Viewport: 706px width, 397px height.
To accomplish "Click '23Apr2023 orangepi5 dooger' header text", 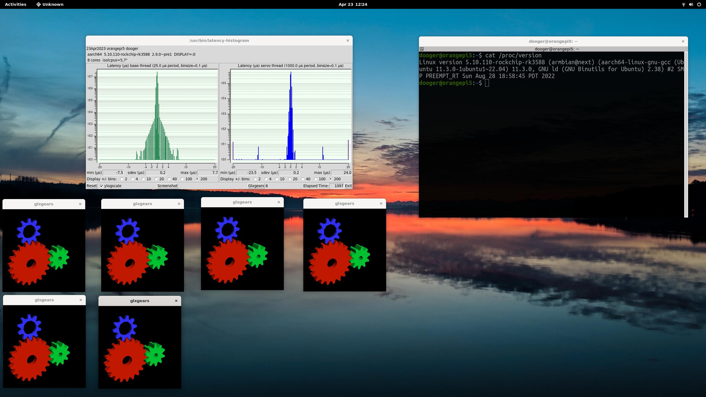I will pos(112,49).
